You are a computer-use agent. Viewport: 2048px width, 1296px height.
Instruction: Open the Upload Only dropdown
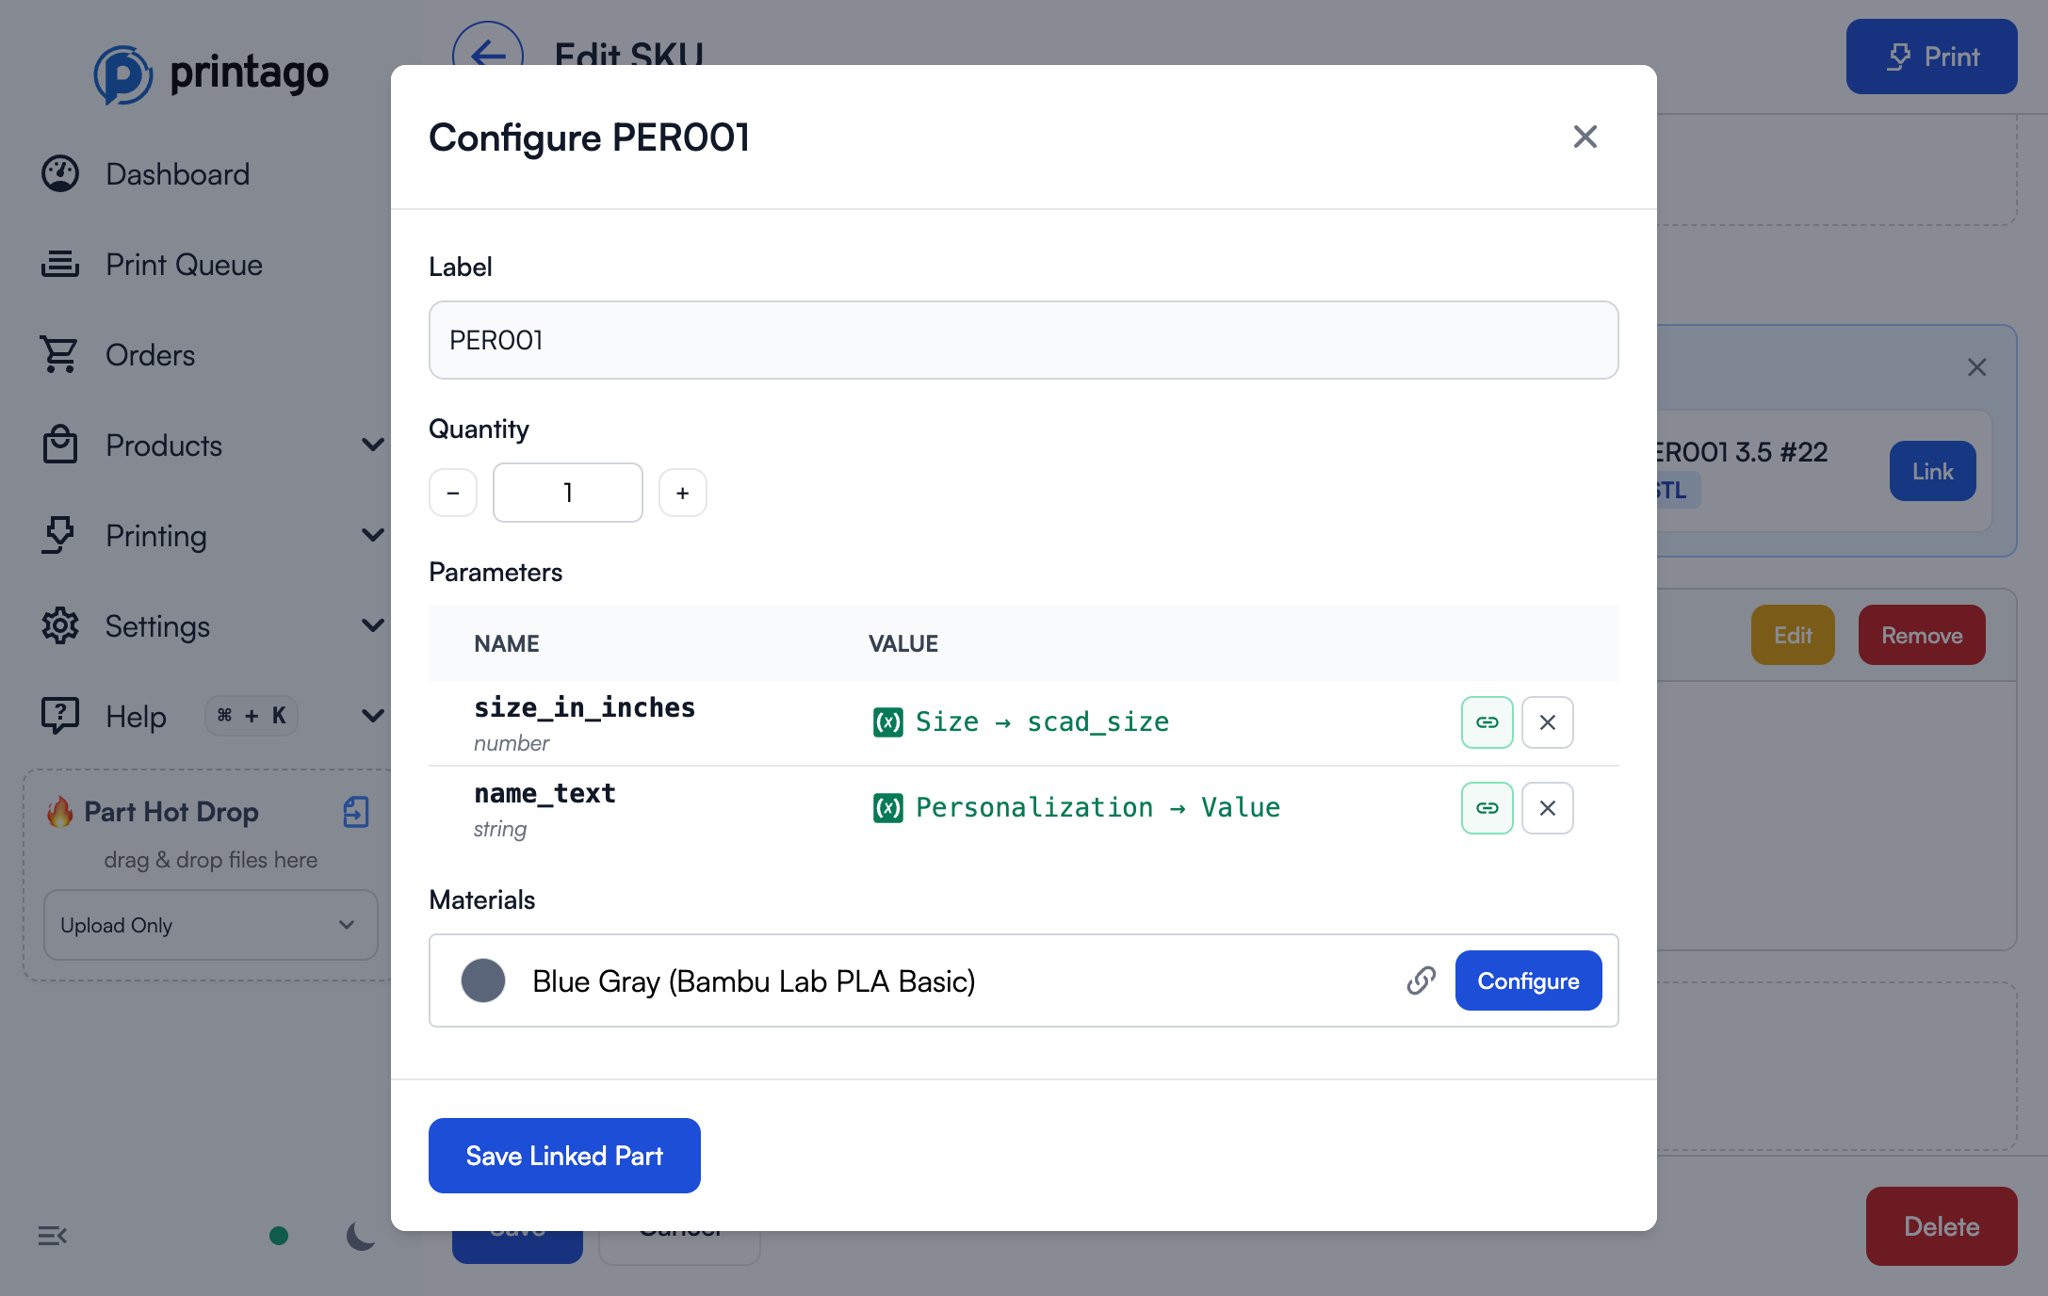(x=210, y=926)
